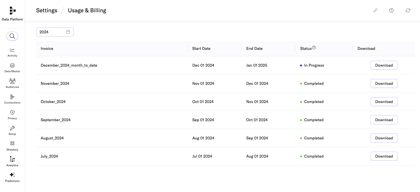Open the 2024 year picker
The image size is (420, 192).
[52, 32]
